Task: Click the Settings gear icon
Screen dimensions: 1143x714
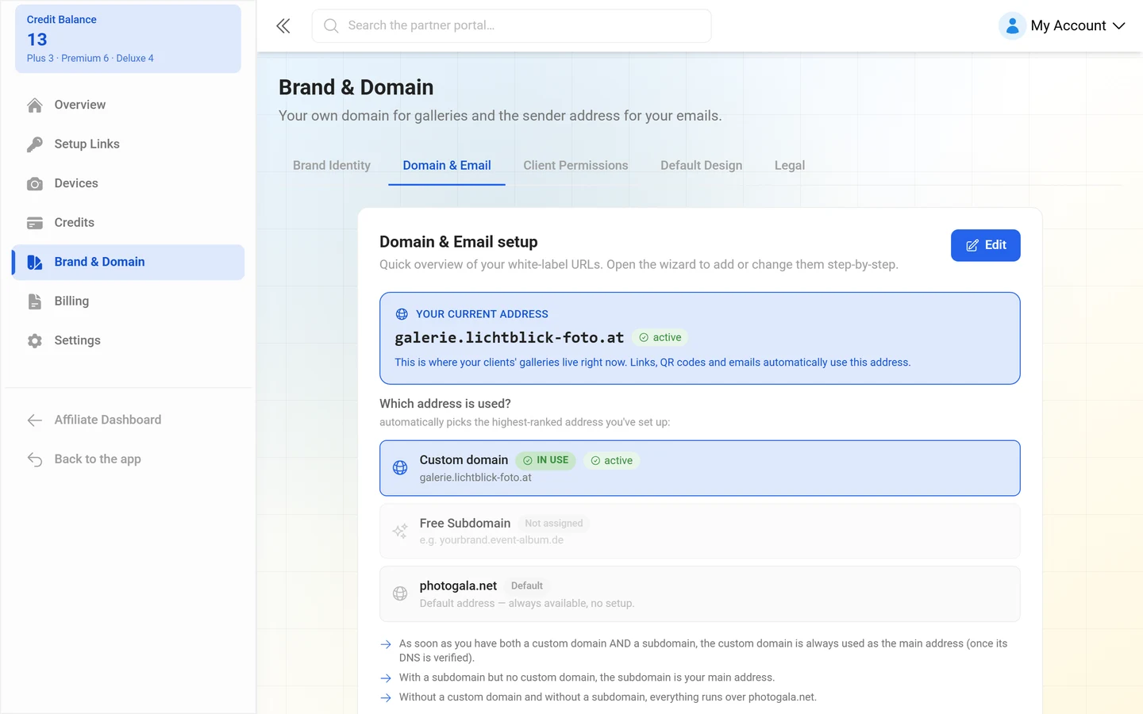Action: (35, 340)
